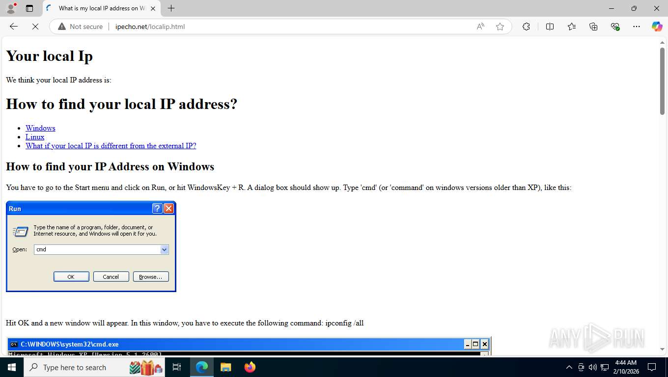The height and width of the screenshot is (377, 668).
Task: Open the Read aloud icon
Action: pyautogui.click(x=480, y=27)
